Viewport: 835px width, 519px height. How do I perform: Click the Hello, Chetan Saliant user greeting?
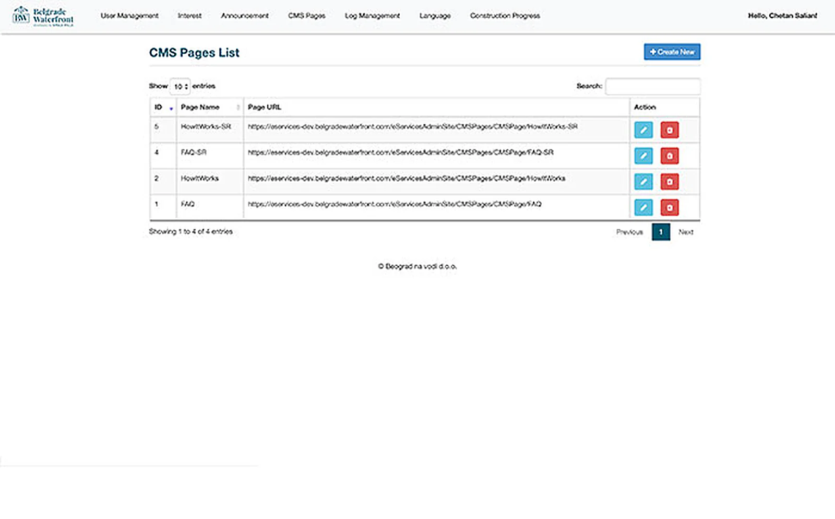(x=782, y=16)
